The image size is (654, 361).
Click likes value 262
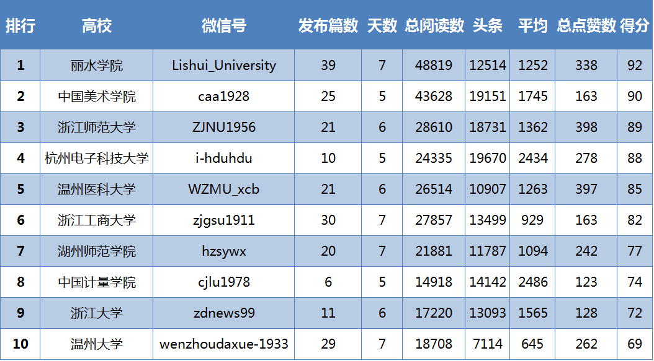coord(586,344)
